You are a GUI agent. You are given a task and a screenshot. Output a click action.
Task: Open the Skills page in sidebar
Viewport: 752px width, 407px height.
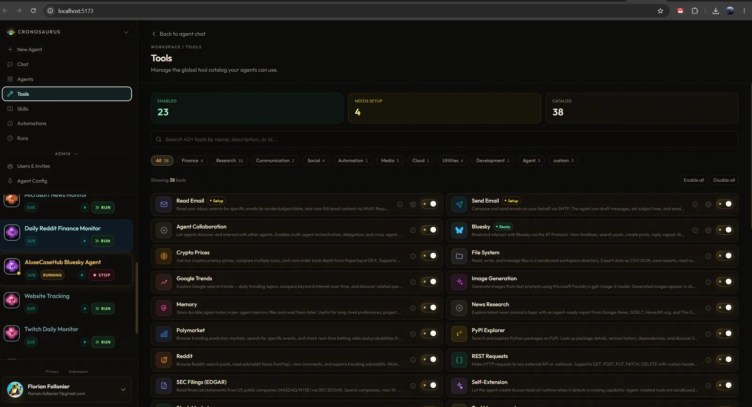pyautogui.click(x=67, y=109)
